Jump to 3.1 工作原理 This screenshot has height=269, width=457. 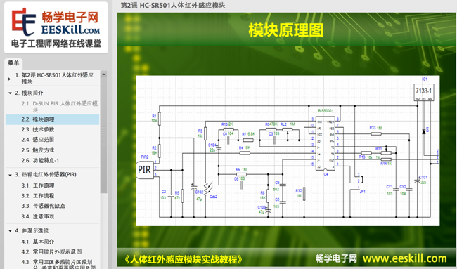38,185
